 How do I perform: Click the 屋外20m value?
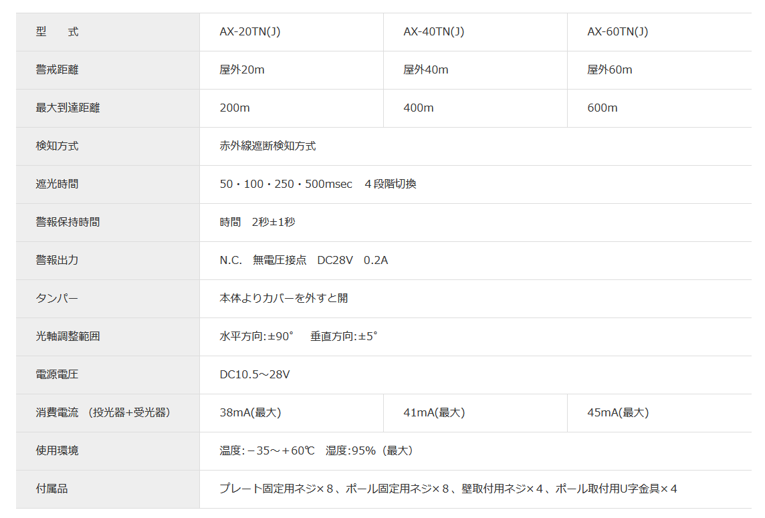tap(242, 70)
